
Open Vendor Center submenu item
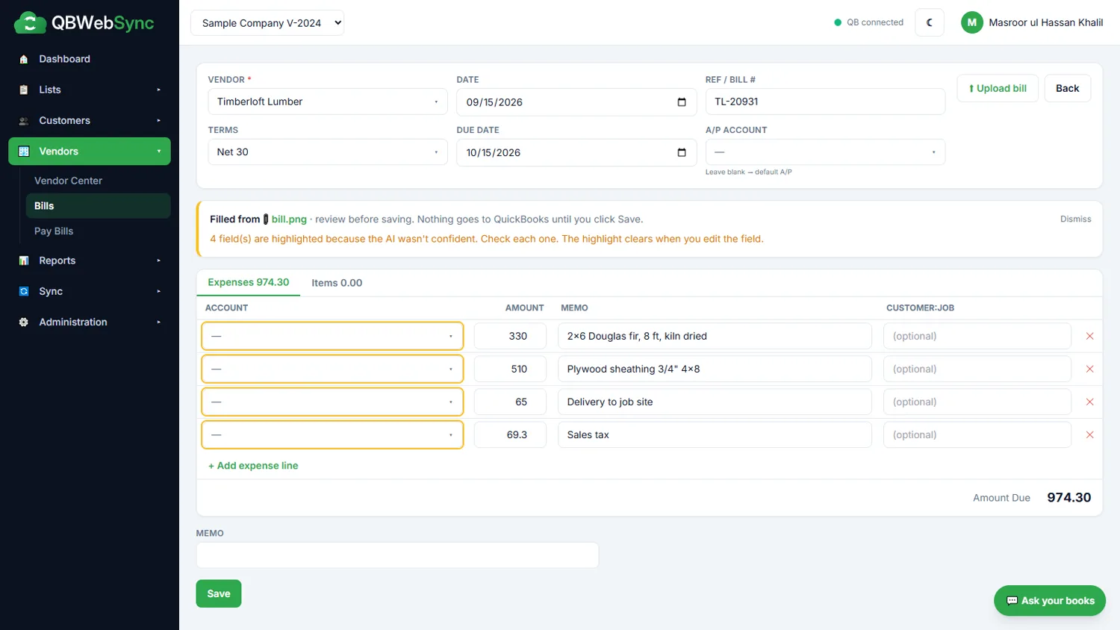98,181
